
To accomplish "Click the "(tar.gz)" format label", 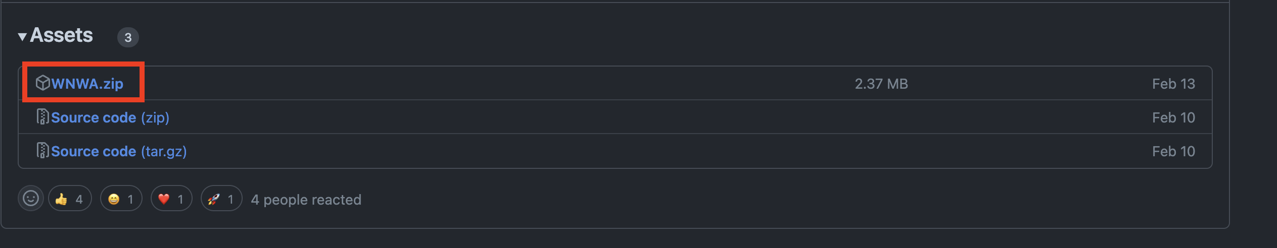I will [x=164, y=151].
